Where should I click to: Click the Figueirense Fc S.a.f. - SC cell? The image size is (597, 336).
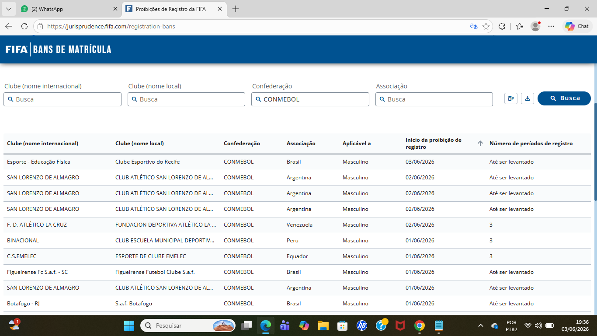(x=38, y=272)
